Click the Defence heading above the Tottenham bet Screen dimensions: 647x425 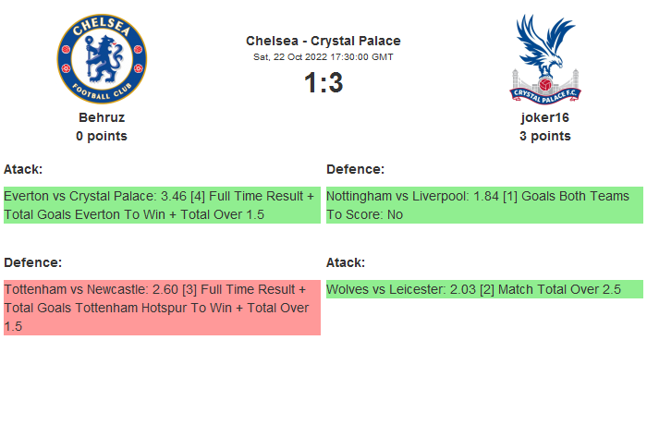pos(32,262)
